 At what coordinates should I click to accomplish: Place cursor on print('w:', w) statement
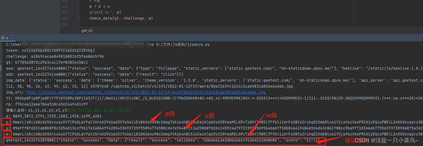click(105, 13)
